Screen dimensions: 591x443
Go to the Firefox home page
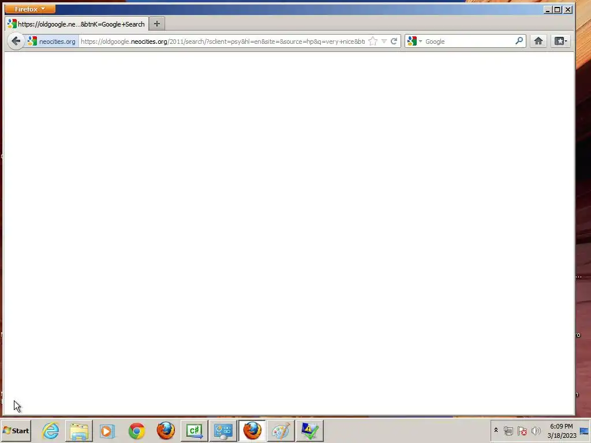click(x=538, y=41)
